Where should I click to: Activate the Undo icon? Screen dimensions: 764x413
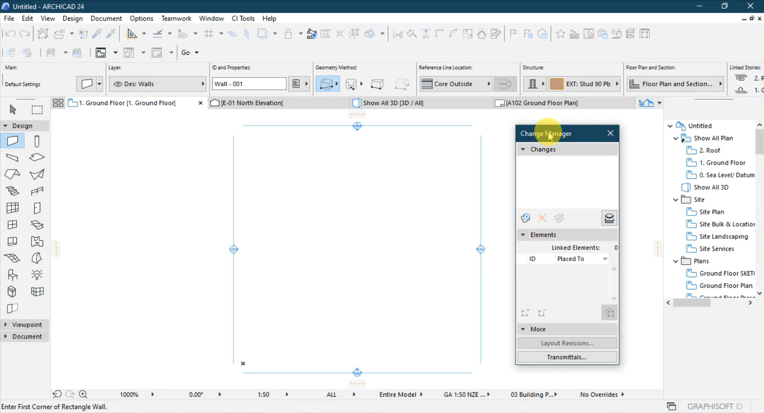click(x=10, y=33)
